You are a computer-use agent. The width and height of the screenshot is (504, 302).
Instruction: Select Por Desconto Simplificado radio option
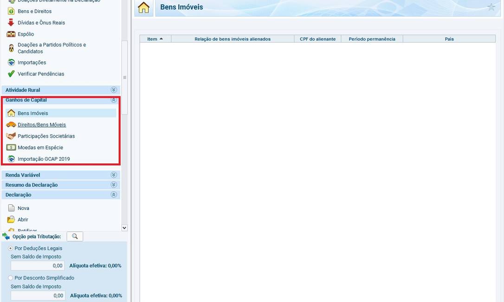tap(11, 278)
